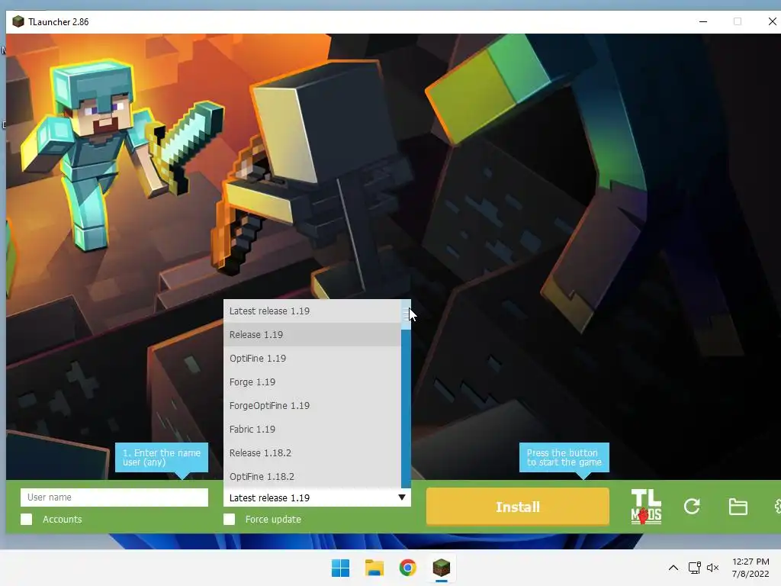This screenshot has width=781, height=586.
Task: Click the yellow Install button
Action: click(518, 507)
